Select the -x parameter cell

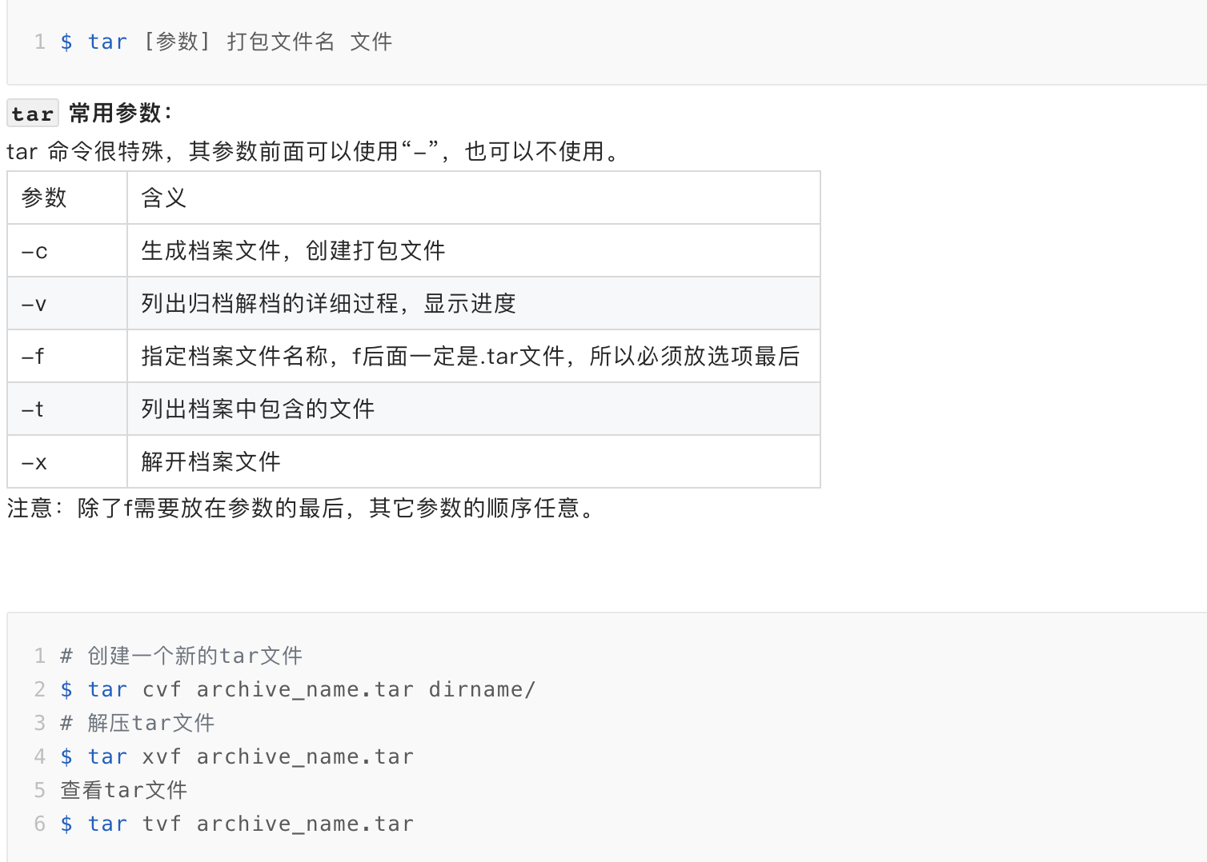click(x=67, y=461)
